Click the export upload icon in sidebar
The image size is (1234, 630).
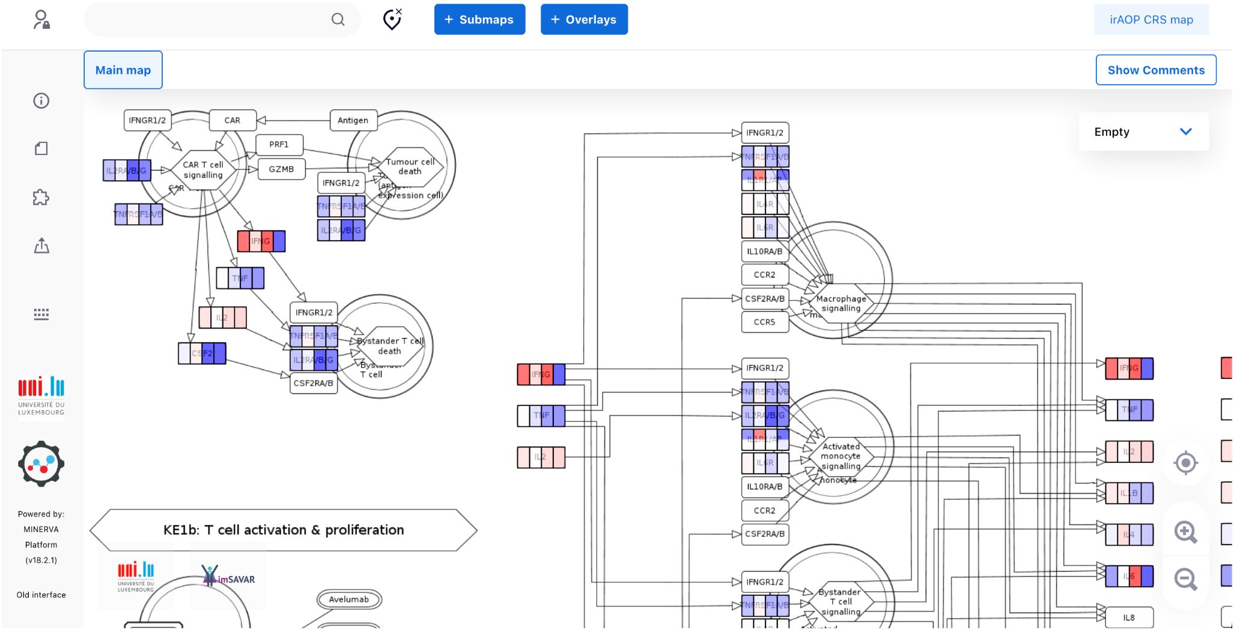click(41, 246)
